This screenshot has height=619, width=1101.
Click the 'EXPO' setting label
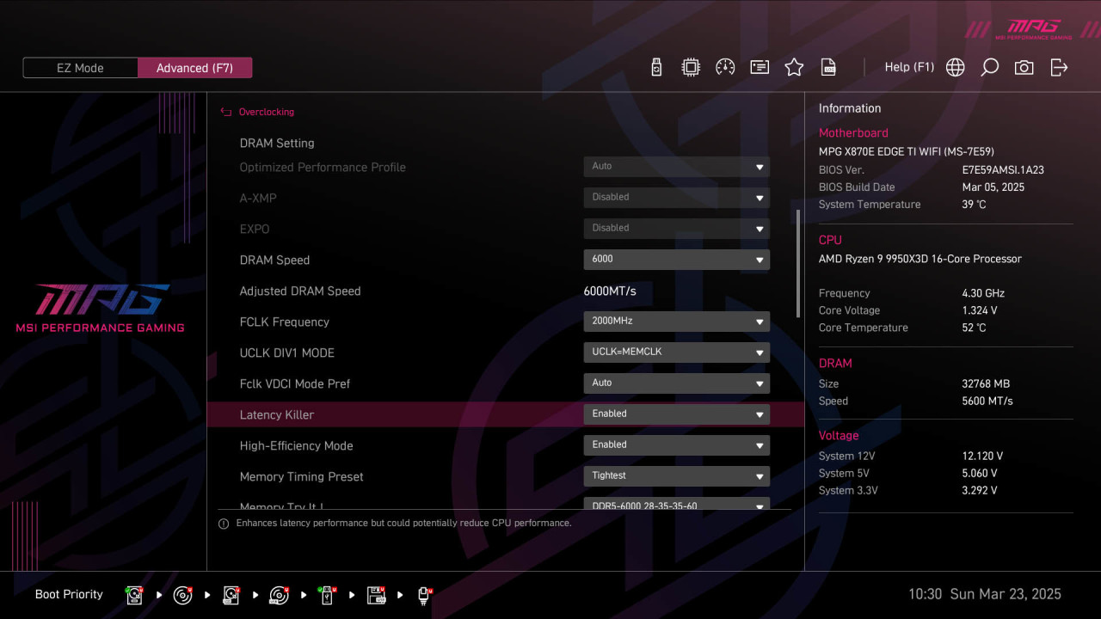[255, 230]
